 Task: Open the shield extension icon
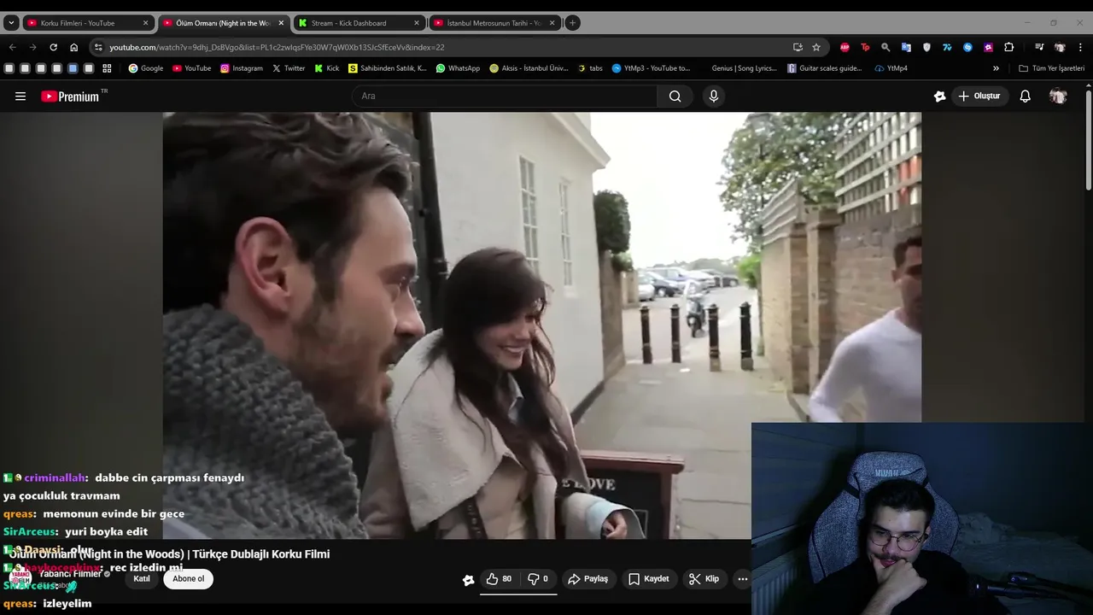tap(926, 47)
